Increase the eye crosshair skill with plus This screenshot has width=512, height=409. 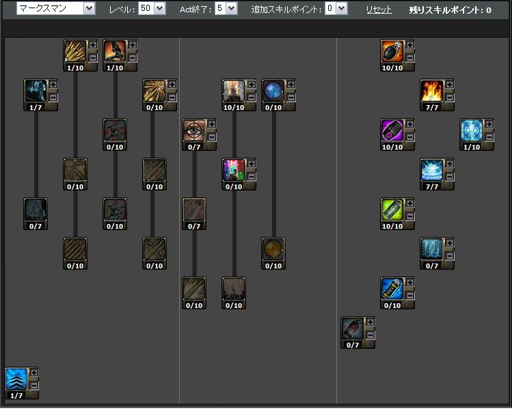pyautogui.click(x=211, y=124)
